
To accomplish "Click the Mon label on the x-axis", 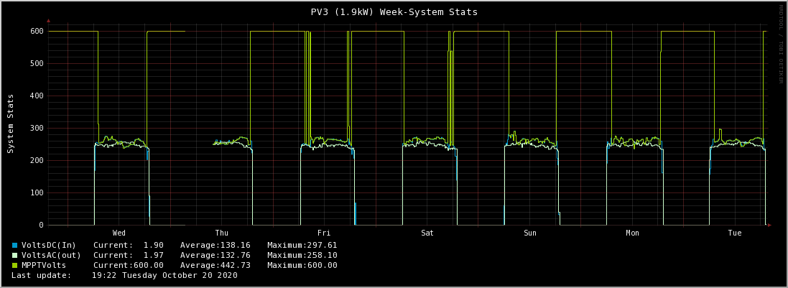I will coord(632,233).
